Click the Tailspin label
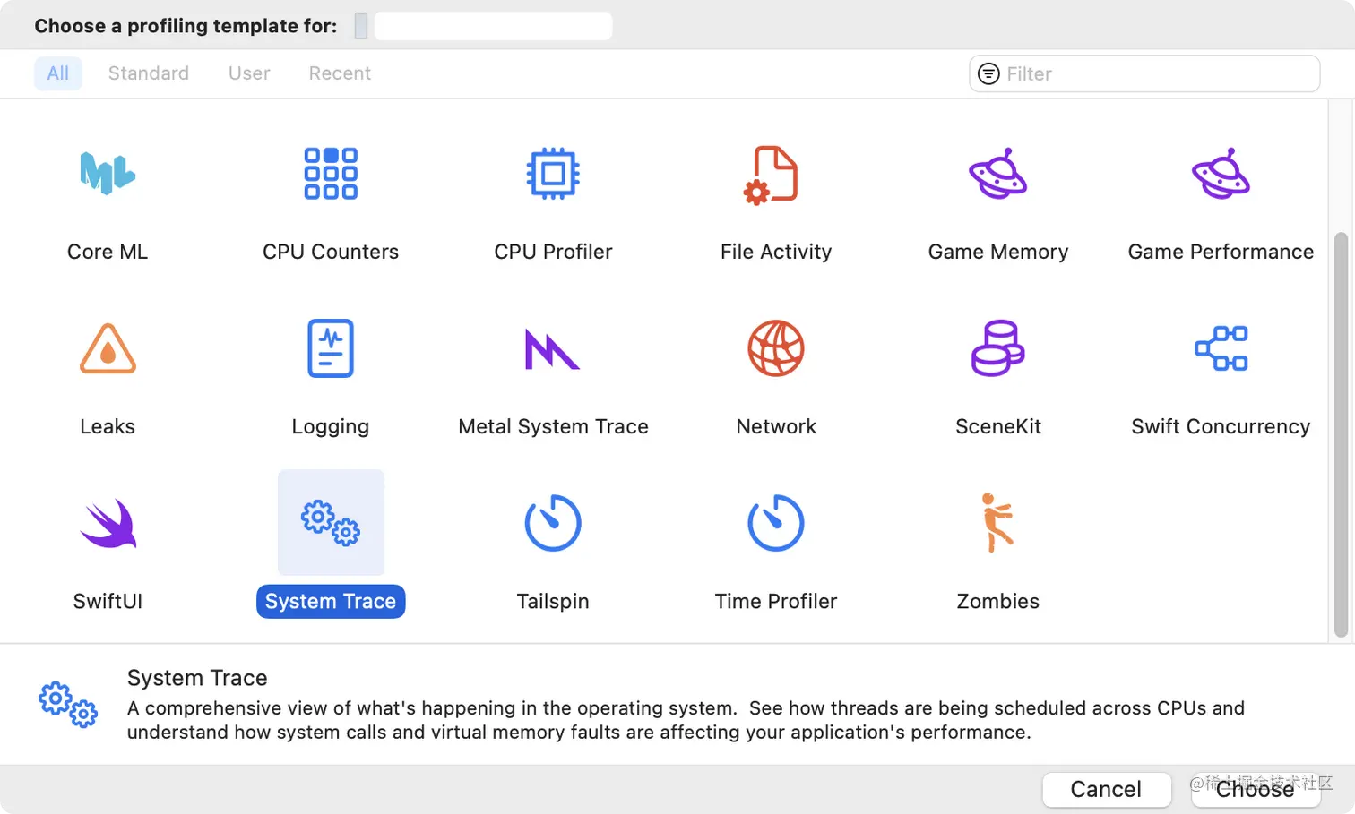 [x=553, y=601]
